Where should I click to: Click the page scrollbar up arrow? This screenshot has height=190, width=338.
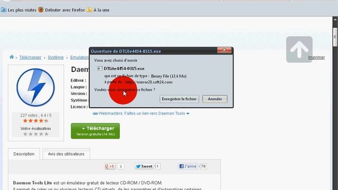(335, 20)
